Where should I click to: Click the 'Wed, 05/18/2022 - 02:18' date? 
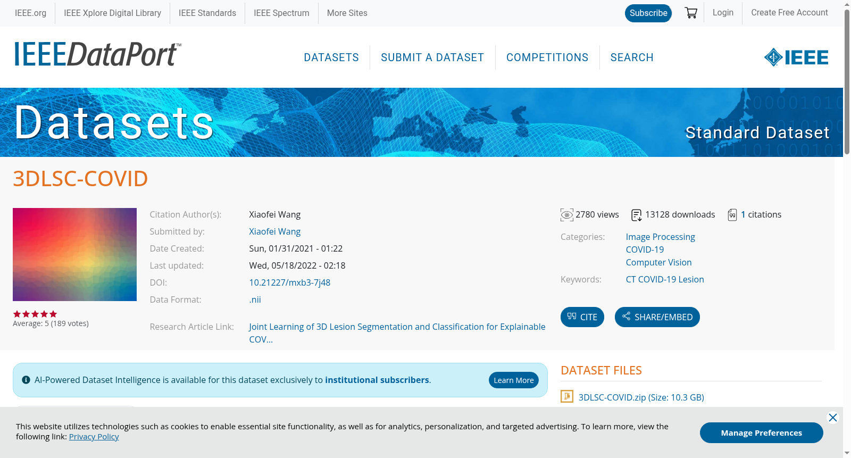[x=297, y=265]
